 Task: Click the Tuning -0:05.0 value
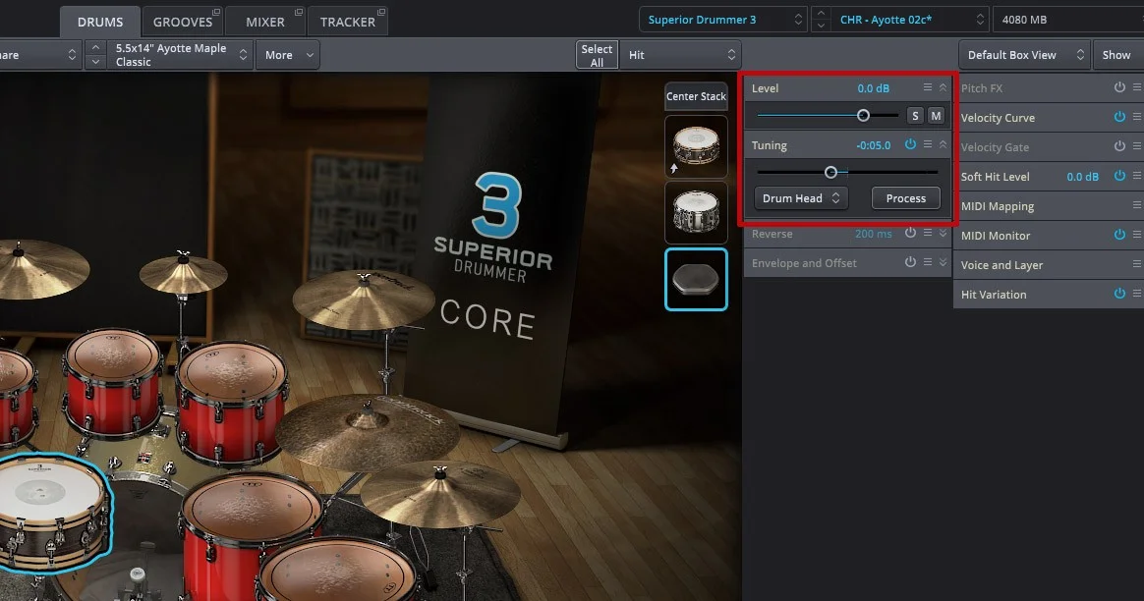tap(874, 145)
